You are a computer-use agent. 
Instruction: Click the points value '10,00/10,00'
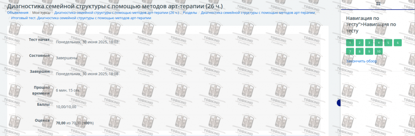click(x=66, y=107)
